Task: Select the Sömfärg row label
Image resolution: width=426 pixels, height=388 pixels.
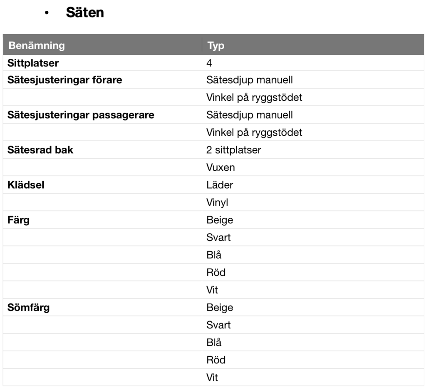Action: click(x=29, y=308)
